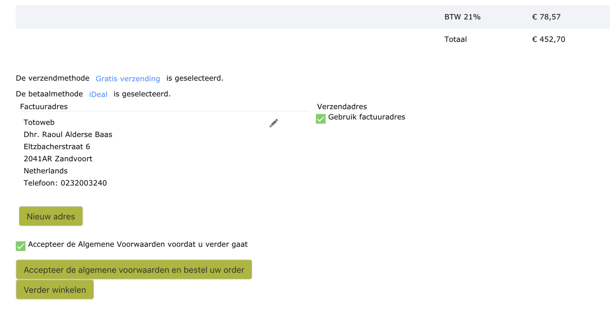Click the Accepteer de Algemene Voorwaarden text

coord(138,244)
